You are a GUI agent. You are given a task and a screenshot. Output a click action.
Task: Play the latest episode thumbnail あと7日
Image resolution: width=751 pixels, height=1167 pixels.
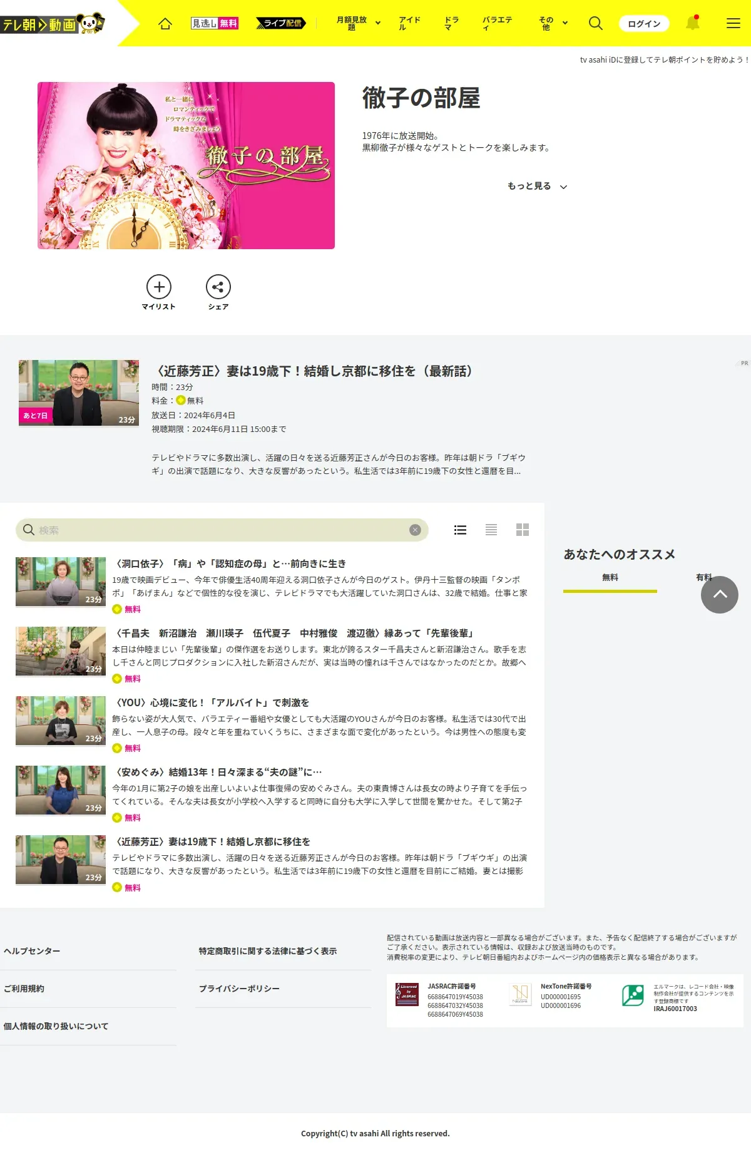[79, 393]
